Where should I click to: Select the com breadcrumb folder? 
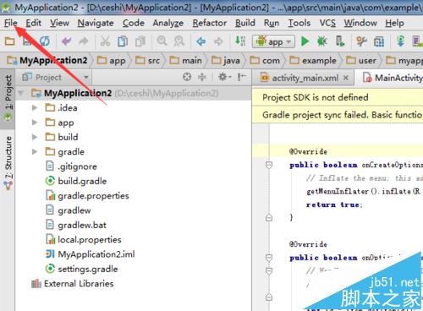tap(265, 60)
